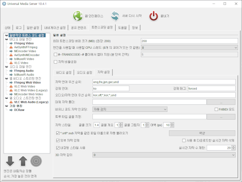
Task: Collapse the general transcode settings tree node
Action: [x=7, y=35]
